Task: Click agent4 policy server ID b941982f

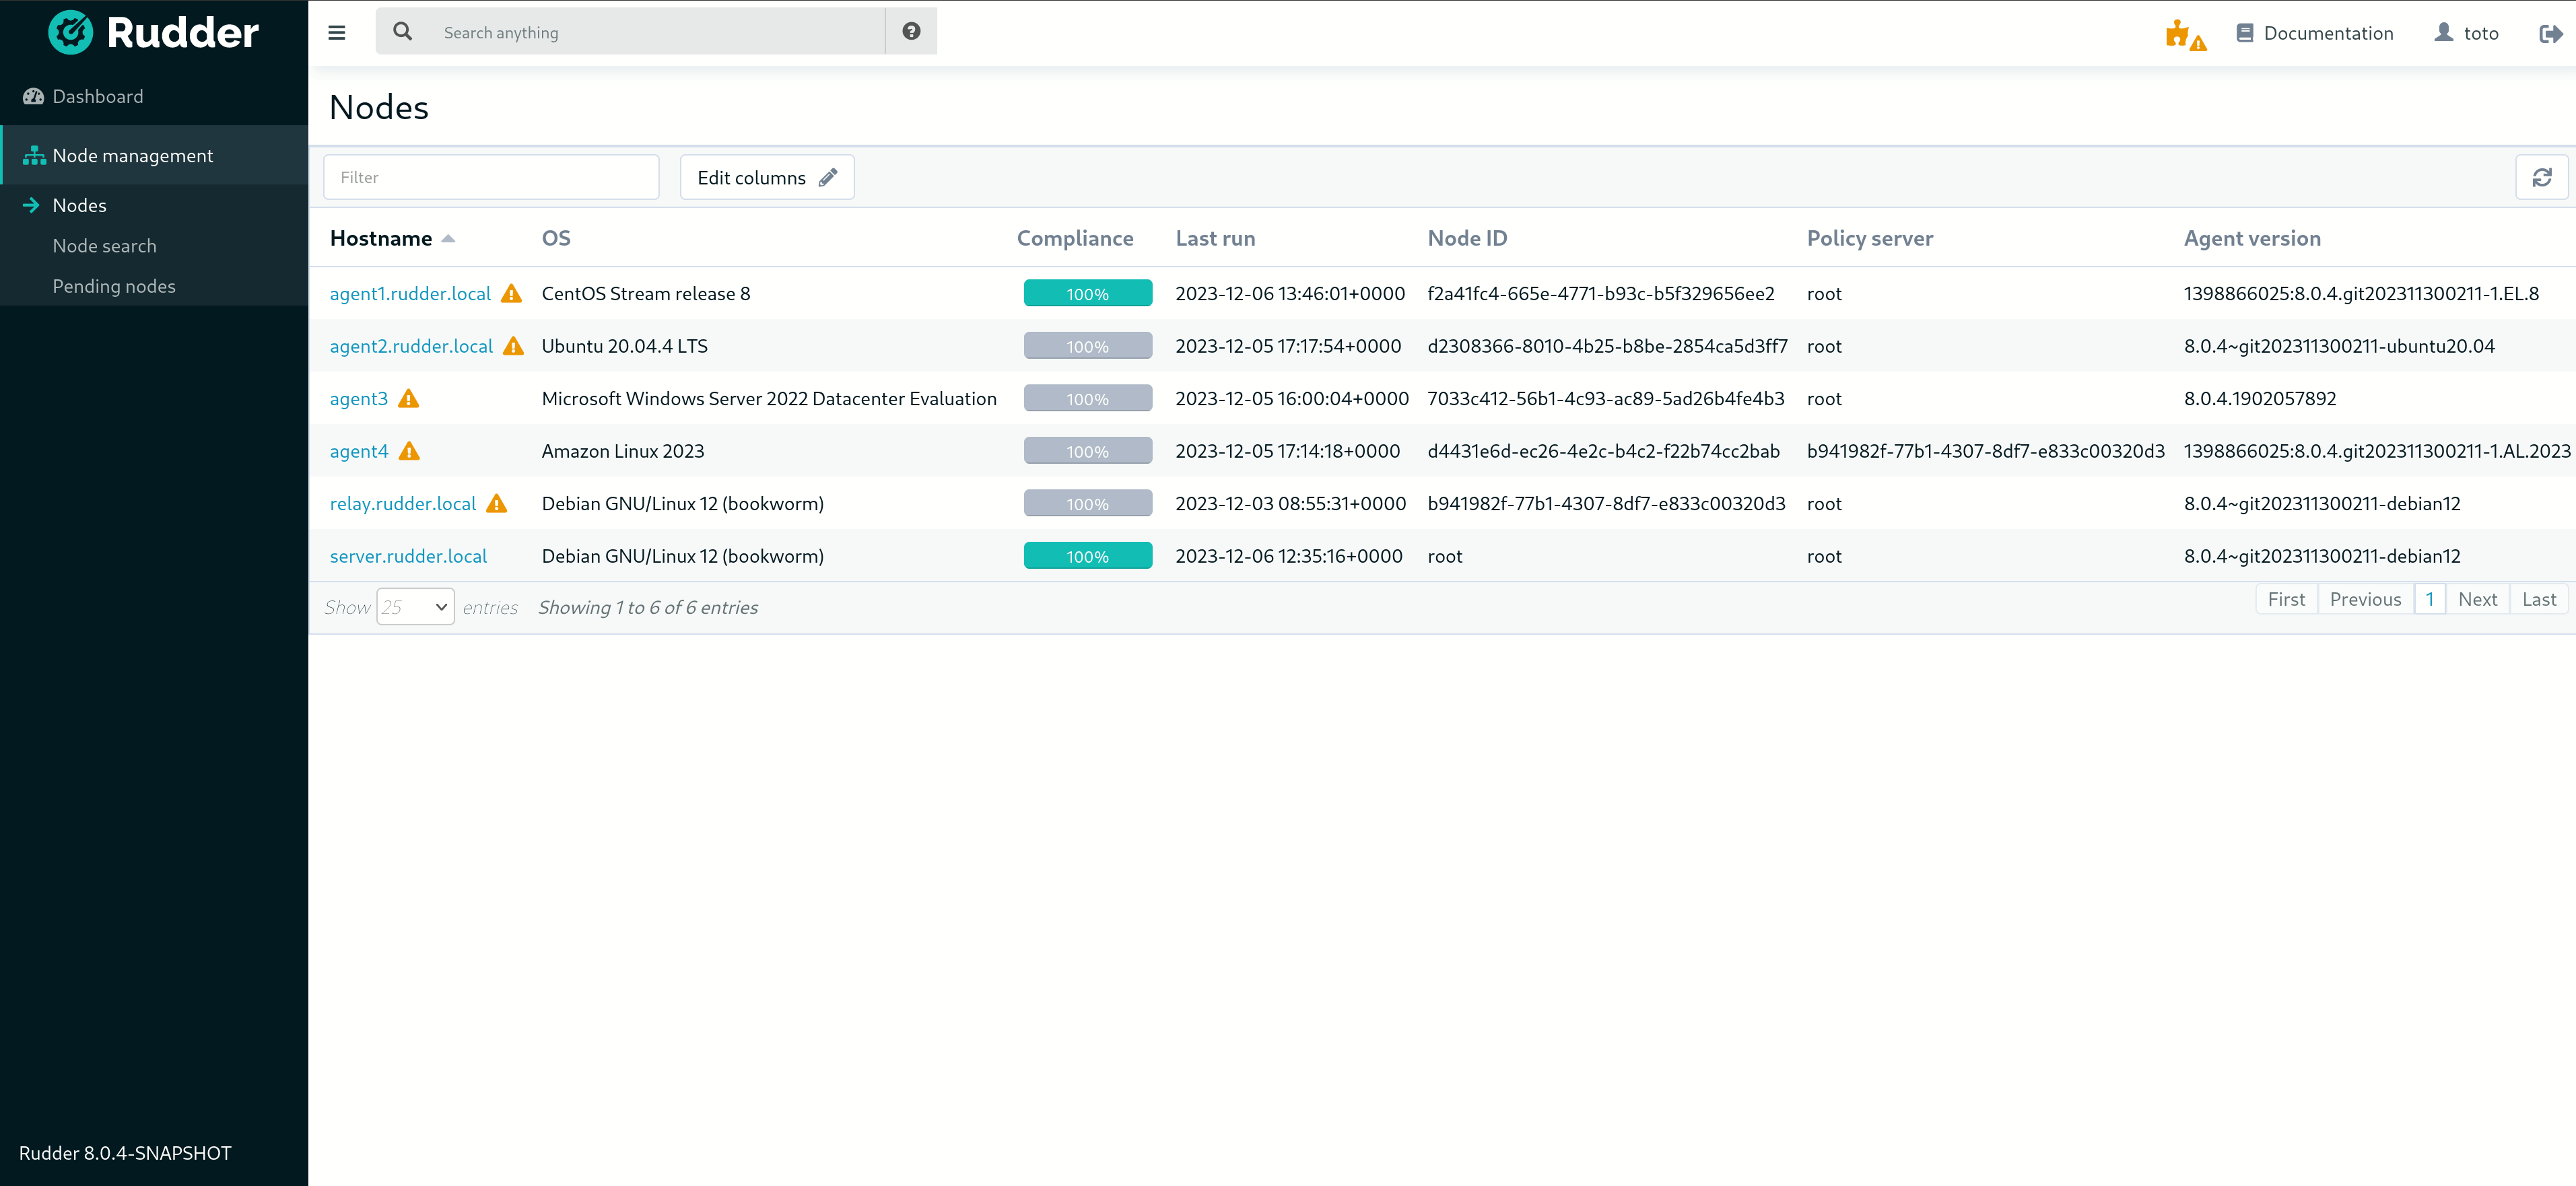Action: [x=1985, y=451]
